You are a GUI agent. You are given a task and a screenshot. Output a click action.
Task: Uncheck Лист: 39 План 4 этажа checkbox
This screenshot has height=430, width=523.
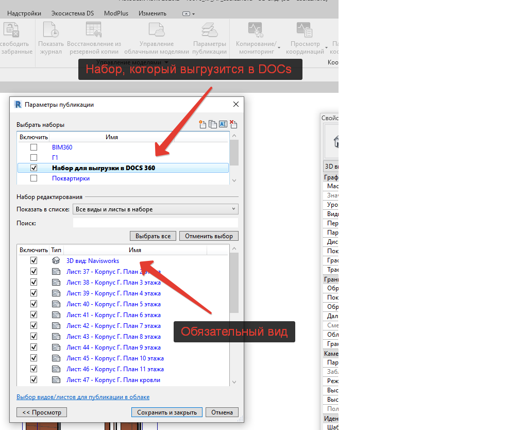click(x=33, y=293)
